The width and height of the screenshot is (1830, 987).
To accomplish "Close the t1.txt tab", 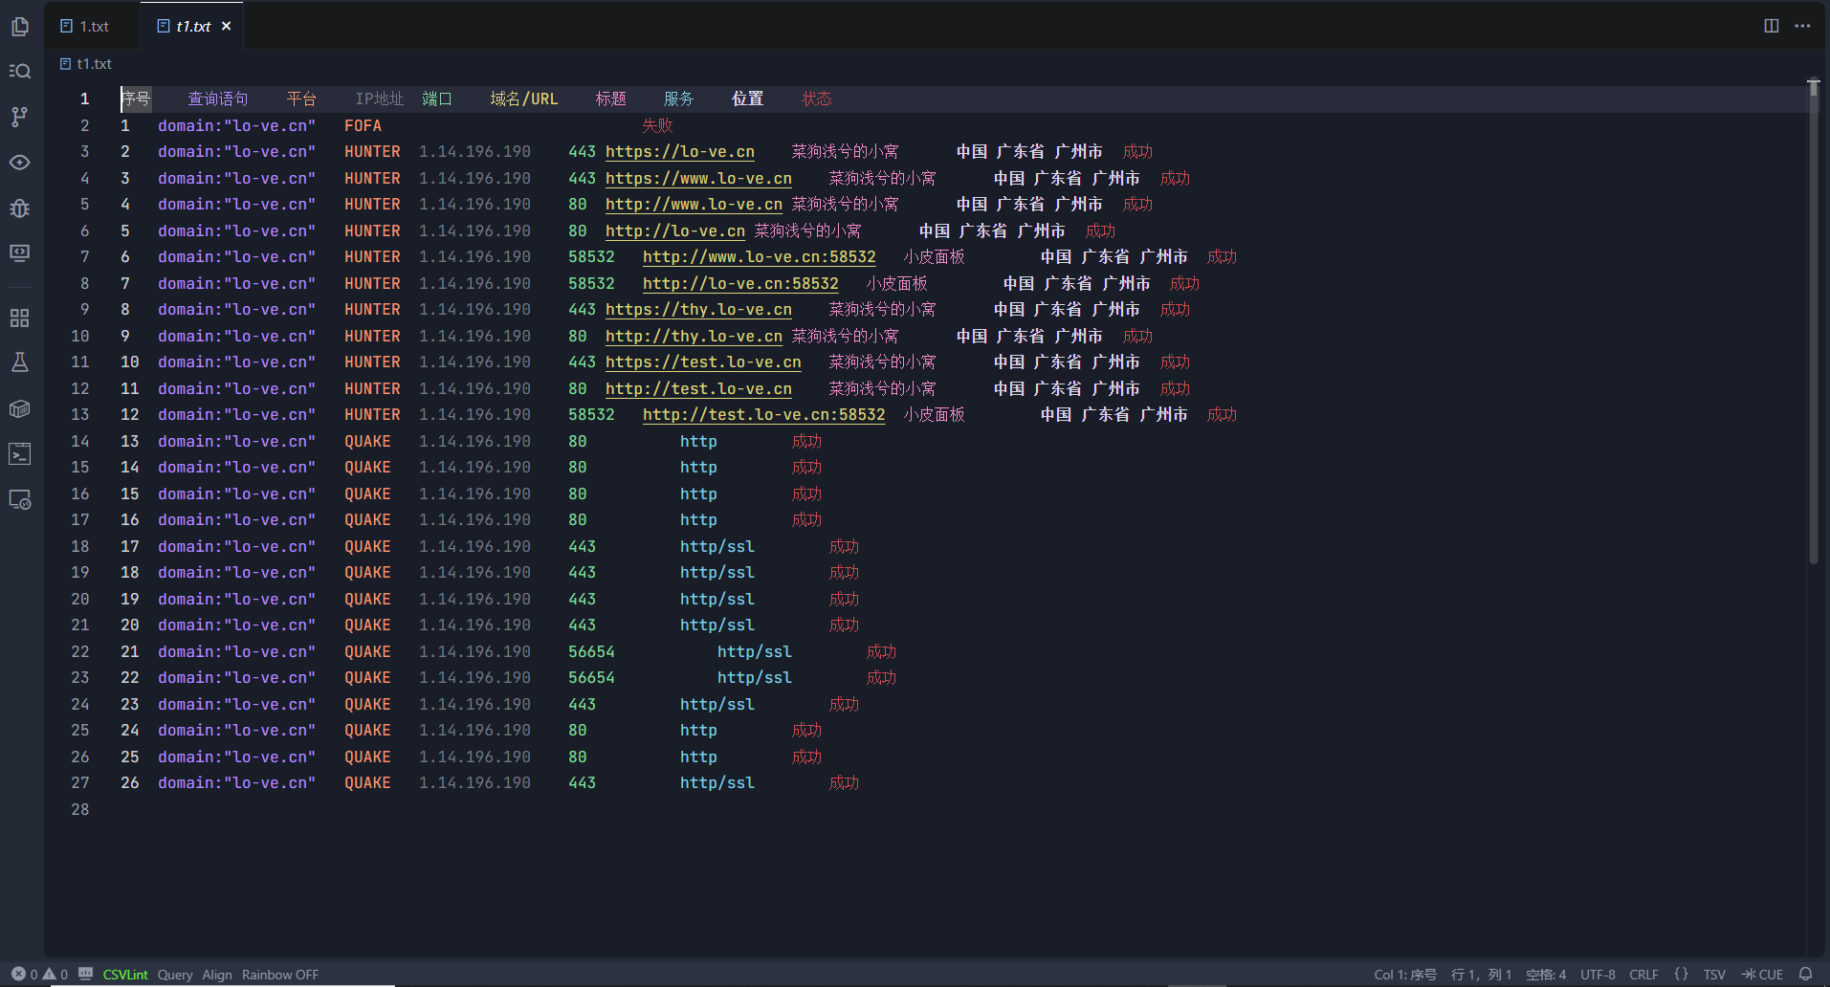I will point(227,26).
